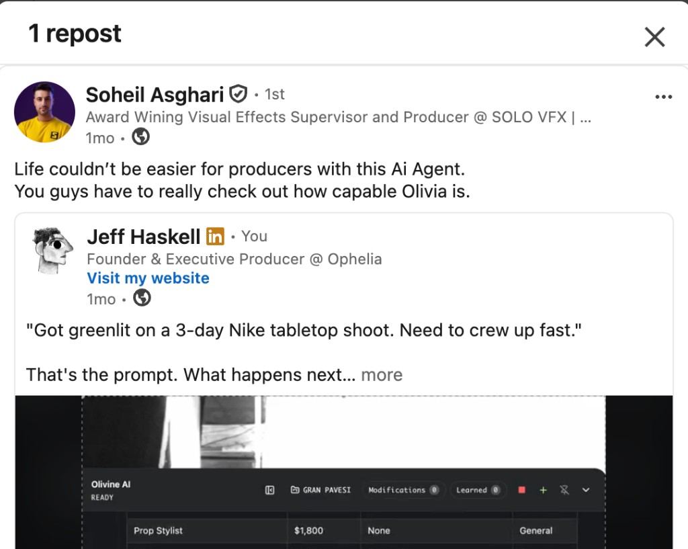
Task: Click the grayscale video preview image
Action: point(343,432)
